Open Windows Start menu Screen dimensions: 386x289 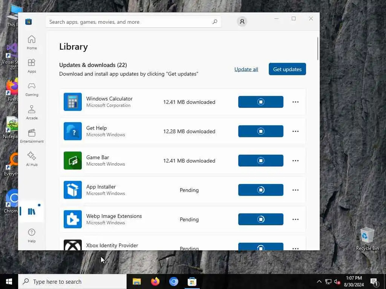point(9,281)
